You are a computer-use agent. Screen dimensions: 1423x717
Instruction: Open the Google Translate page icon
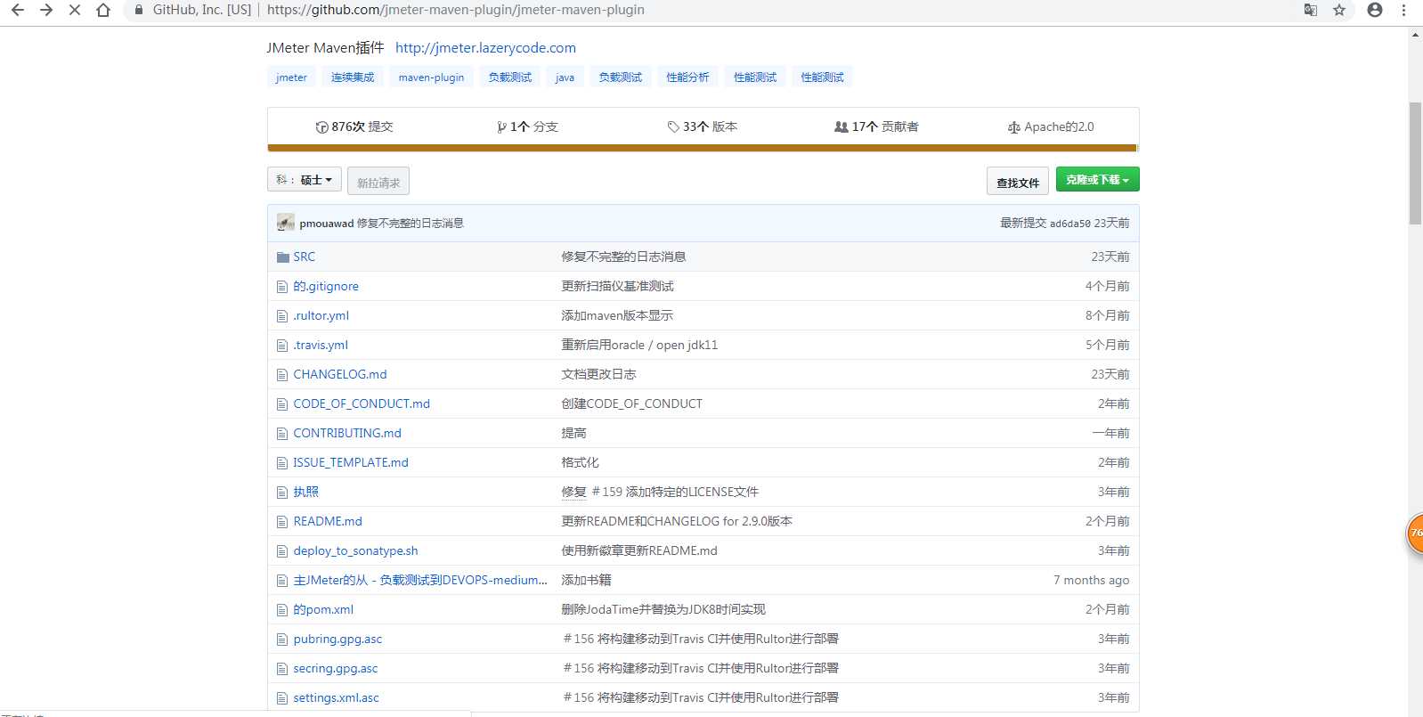pos(1310,10)
